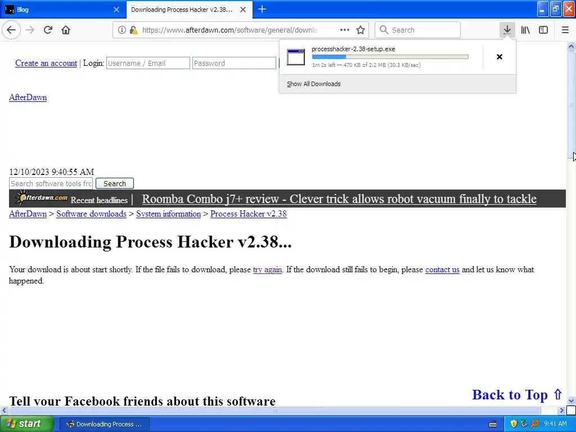The height and width of the screenshot is (432, 576).
Task: Click the search software tools field
Action: point(51,183)
